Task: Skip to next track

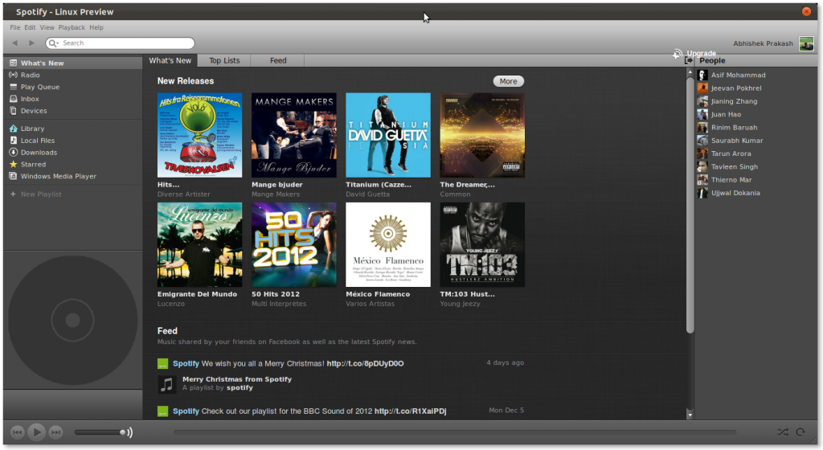Action: (x=55, y=432)
